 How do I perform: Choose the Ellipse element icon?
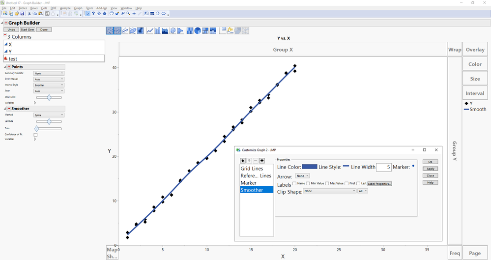click(133, 30)
